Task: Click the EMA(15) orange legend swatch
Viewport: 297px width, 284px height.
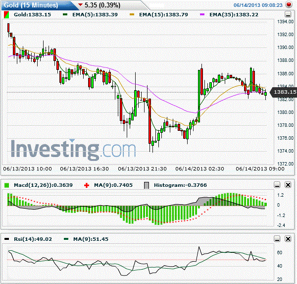Action: coord(132,14)
